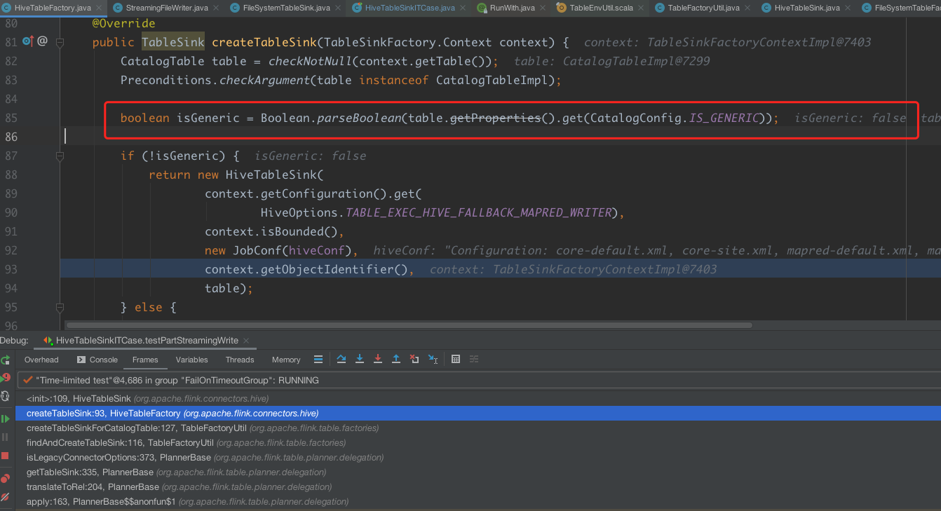Click the editor horizontal scrollbar
This screenshot has height=511, width=941.
(408, 325)
